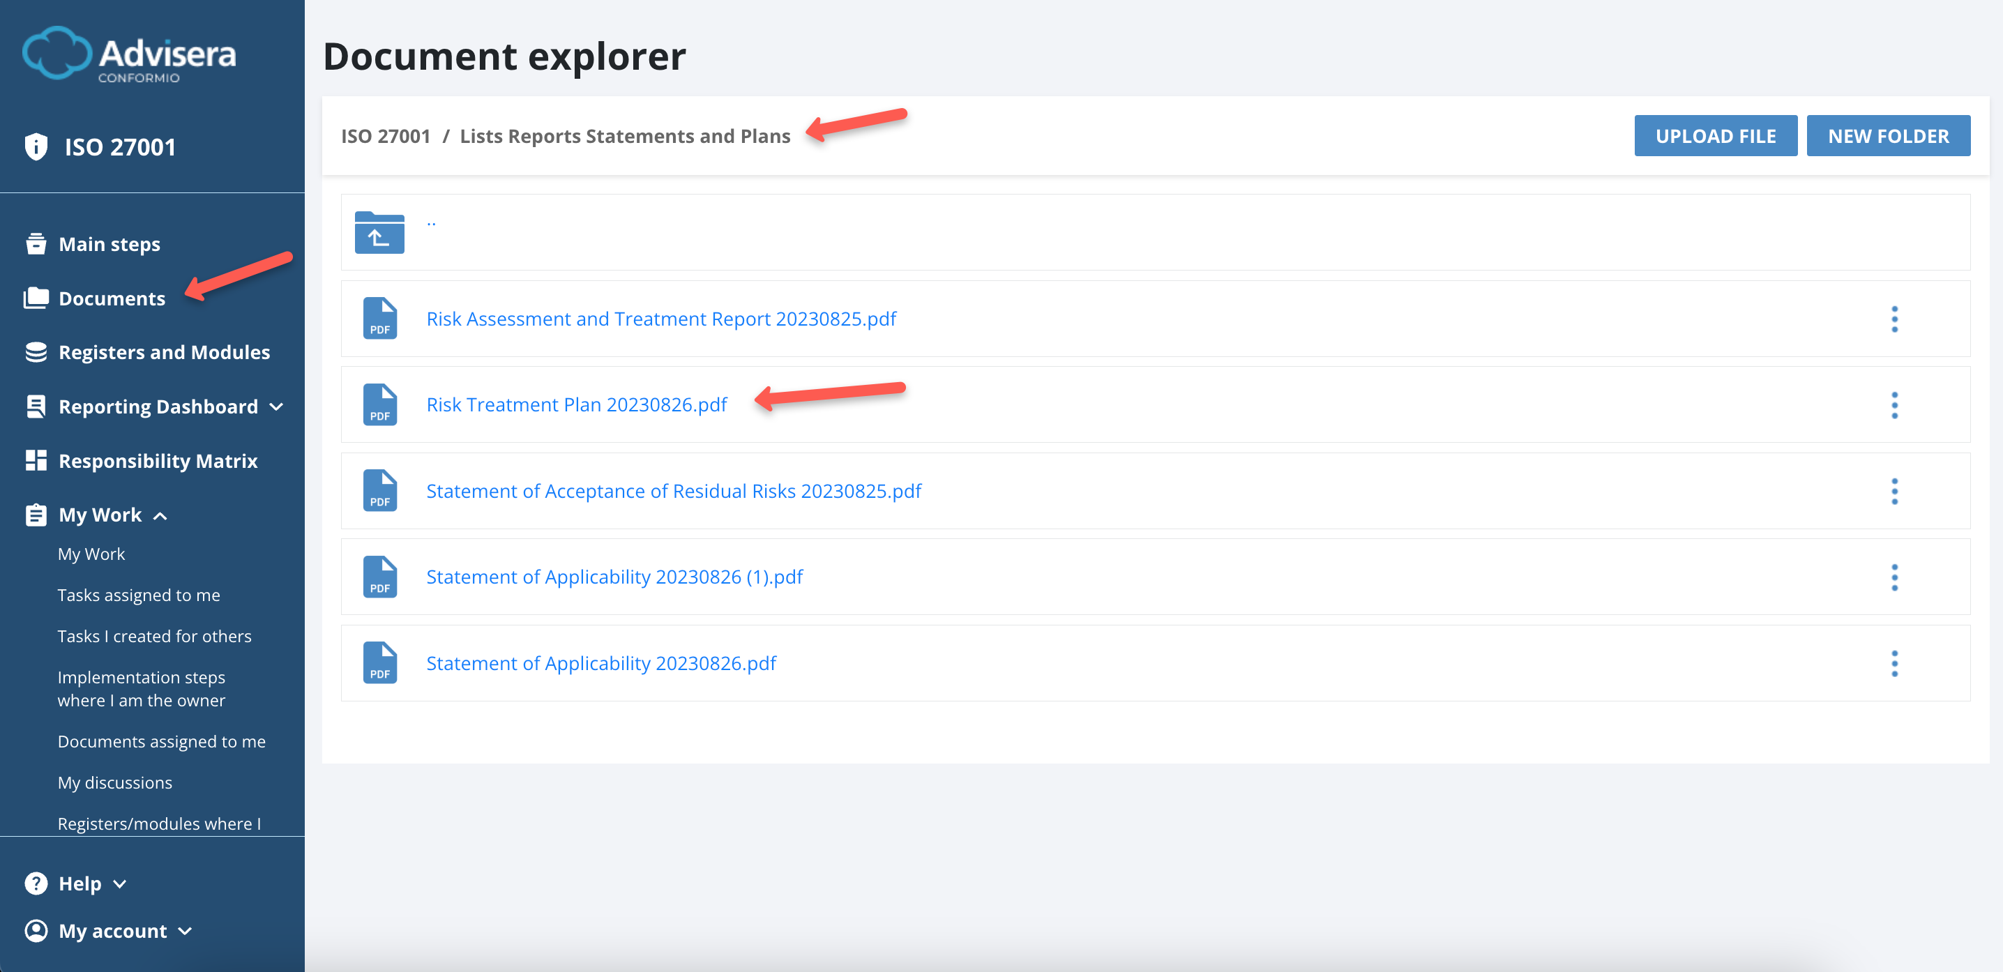Image resolution: width=2003 pixels, height=972 pixels.
Task: Click the parent folder up-arrow icon
Action: (x=379, y=232)
